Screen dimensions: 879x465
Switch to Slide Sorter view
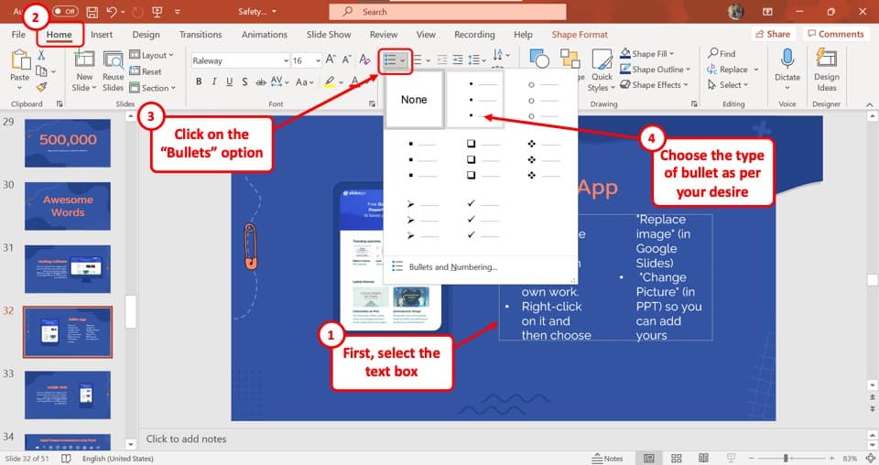pos(676,459)
